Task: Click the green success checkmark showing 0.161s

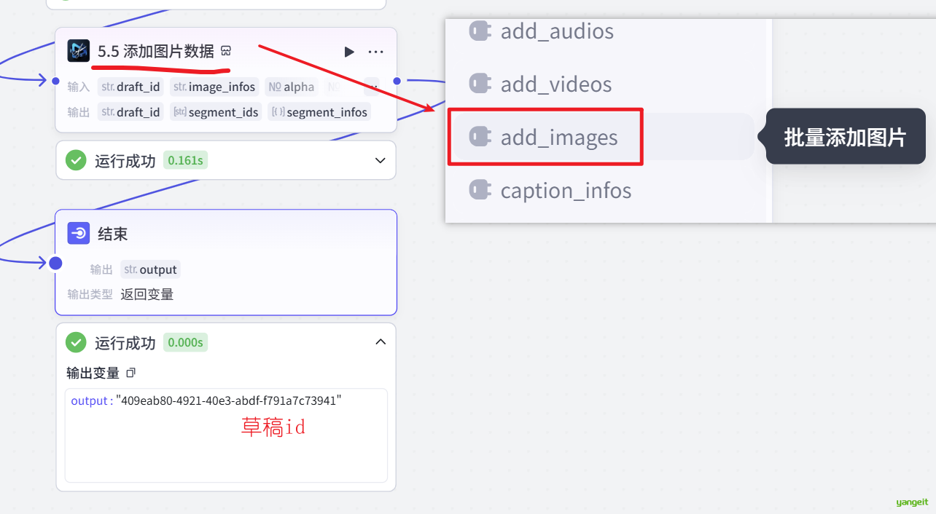Action: click(76, 160)
